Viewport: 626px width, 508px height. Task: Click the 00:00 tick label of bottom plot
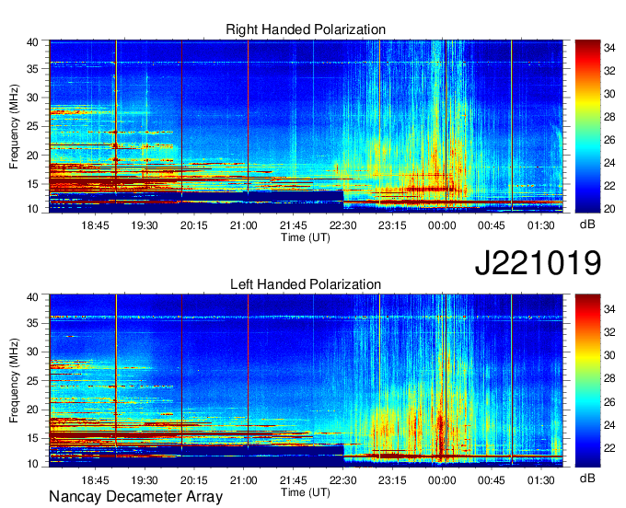[x=442, y=480]
